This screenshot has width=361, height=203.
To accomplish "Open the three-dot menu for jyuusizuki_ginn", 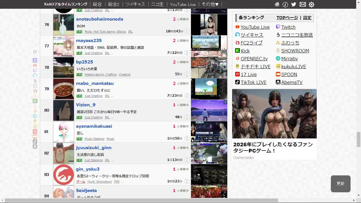I will 187,160.
